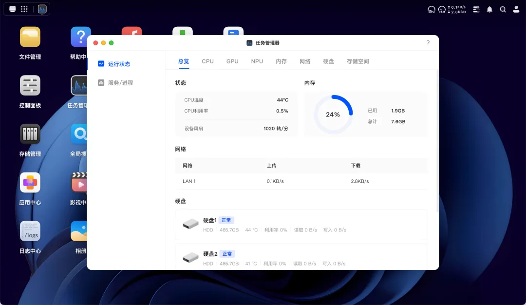Open 服务/进程 in the sidebar
The image size is (526, 305).
(120, 83)
